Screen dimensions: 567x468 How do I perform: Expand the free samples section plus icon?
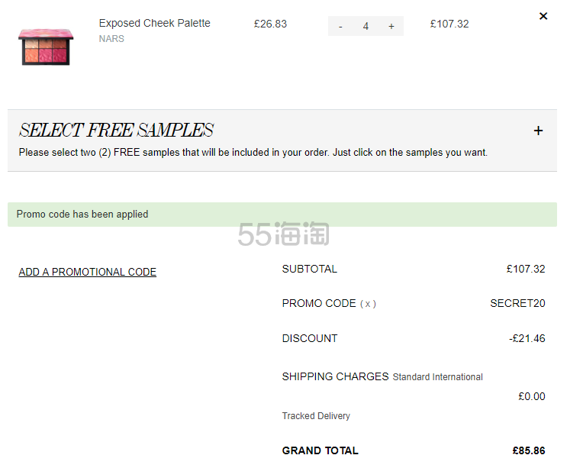pyautogui.click(x=538, y=131)
